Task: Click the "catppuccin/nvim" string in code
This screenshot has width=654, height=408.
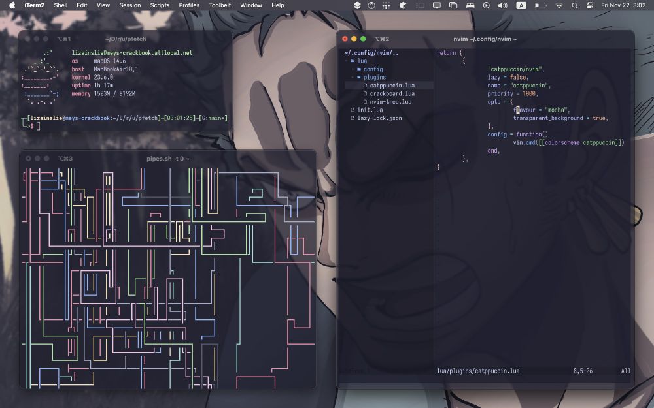Action: (516, 69)
